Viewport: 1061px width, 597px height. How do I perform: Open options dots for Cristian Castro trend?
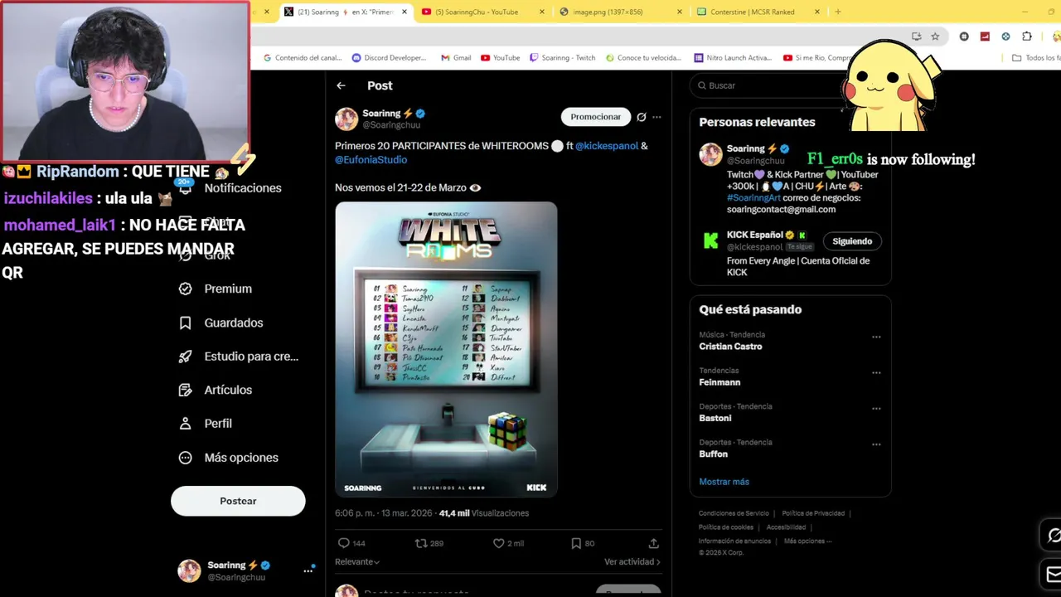876,337
